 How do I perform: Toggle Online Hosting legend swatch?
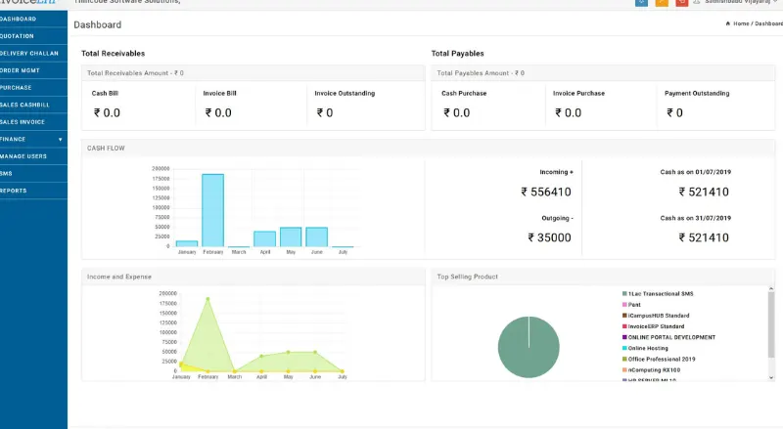pyautogui.click(x=624, y=348)
